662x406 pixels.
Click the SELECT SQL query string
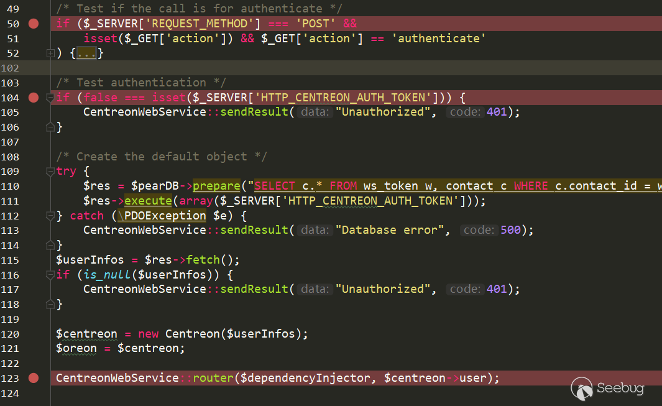pos(457,186)
